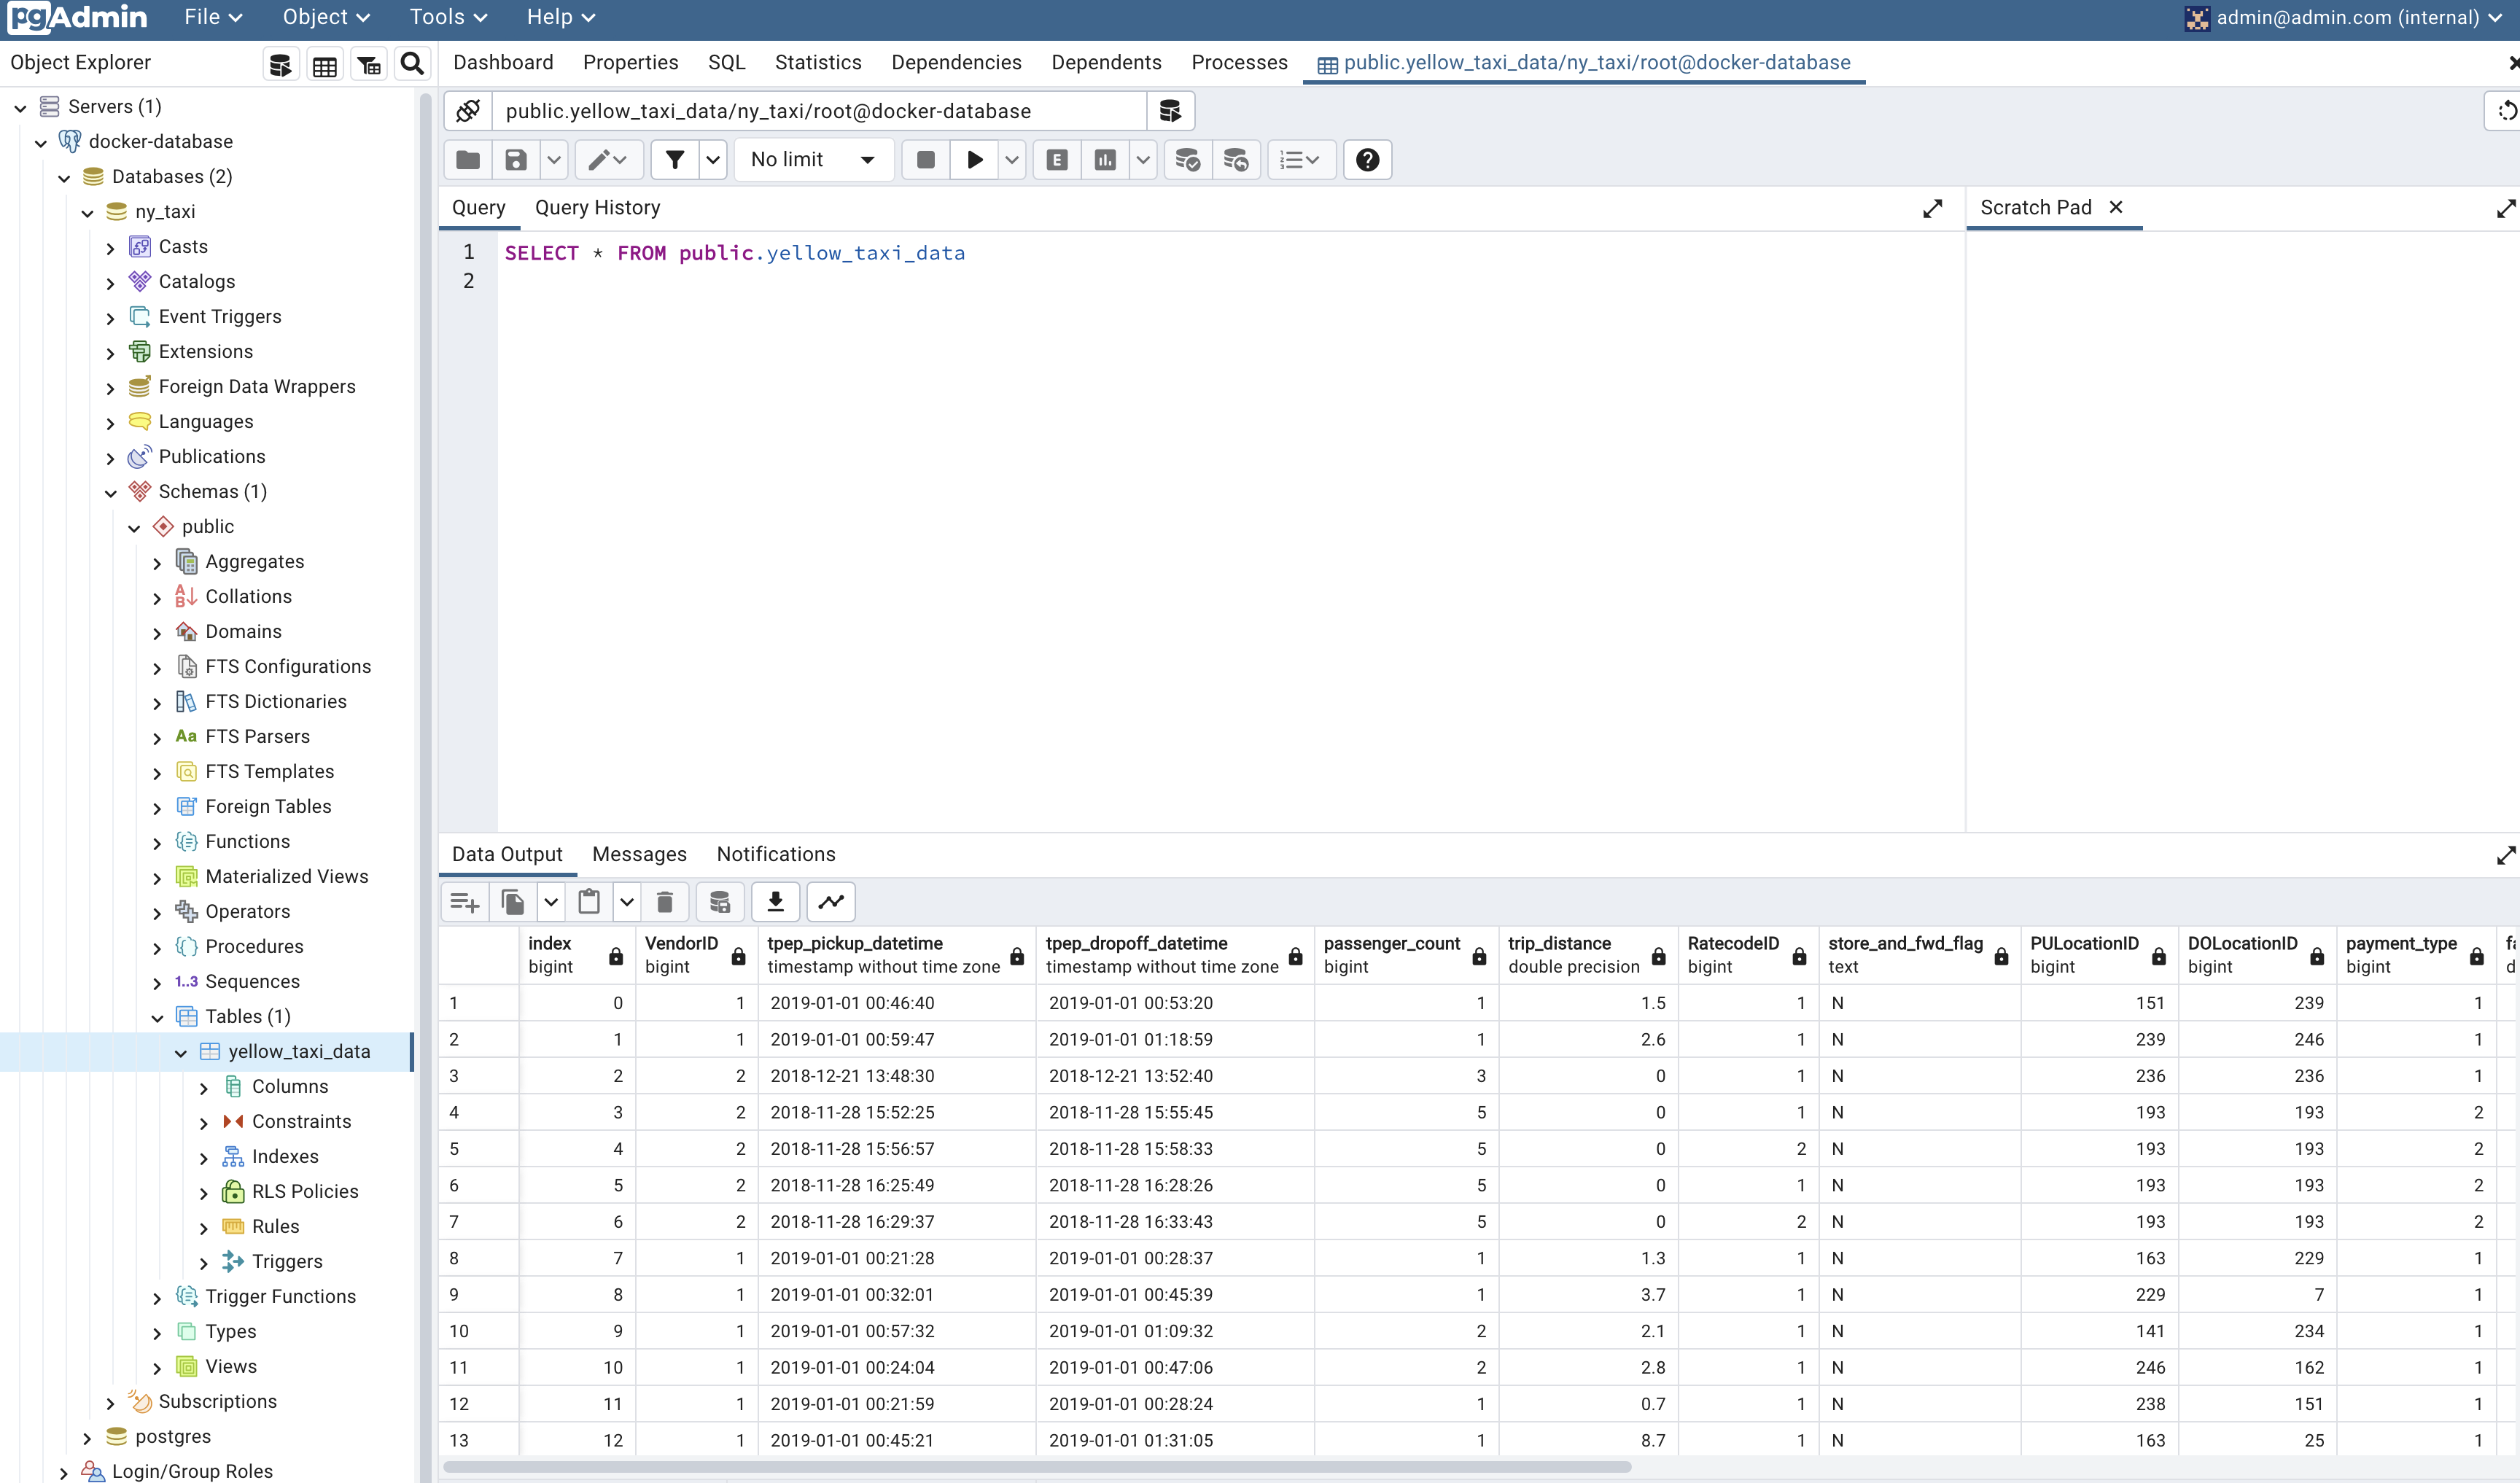This screenshot has height=1483, width=2520.
Task: Click the trip_distance column header
Action: [x=1587, y=955]
